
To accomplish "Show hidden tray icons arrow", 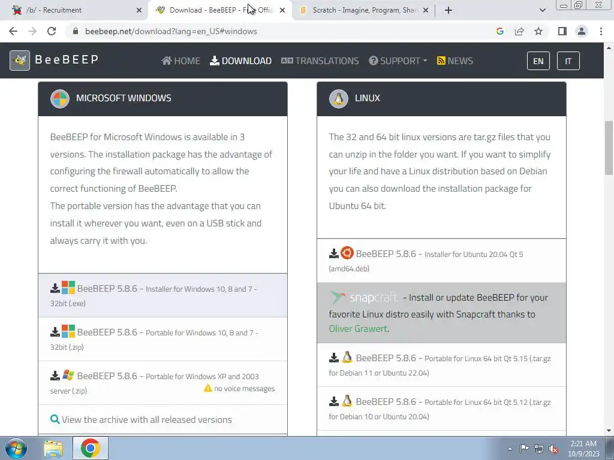I will (510, 449).
